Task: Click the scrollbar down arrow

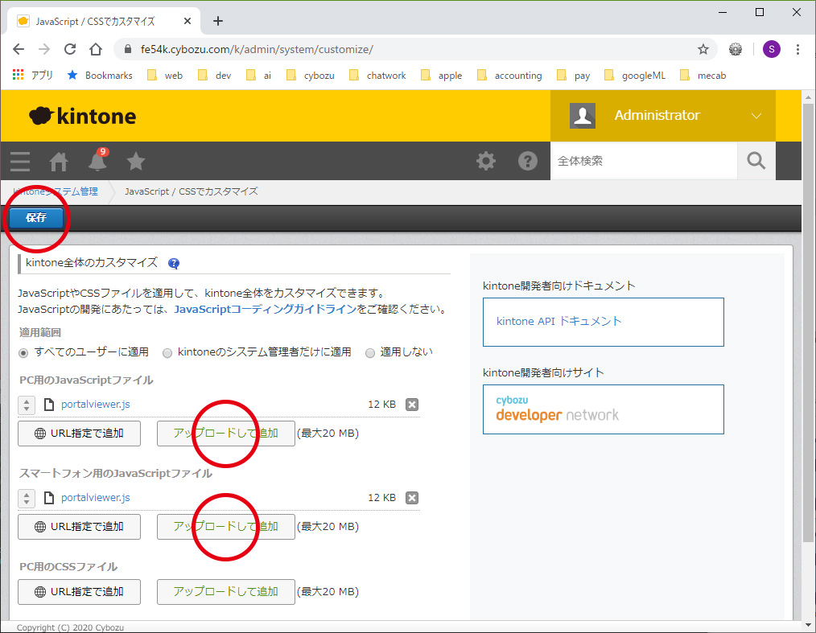Action: [808, 626]
